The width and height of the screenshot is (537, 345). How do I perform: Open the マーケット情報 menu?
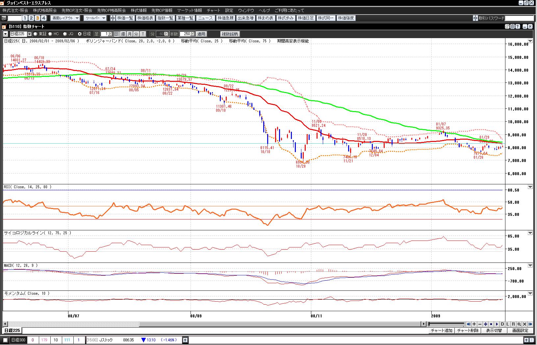click(x=189, y=11)
